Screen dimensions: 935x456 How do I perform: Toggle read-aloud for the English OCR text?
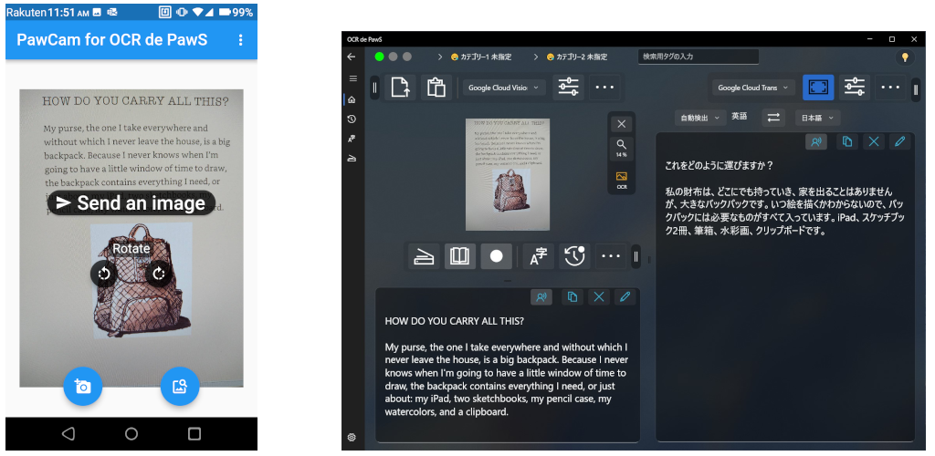tap(541, 296)
